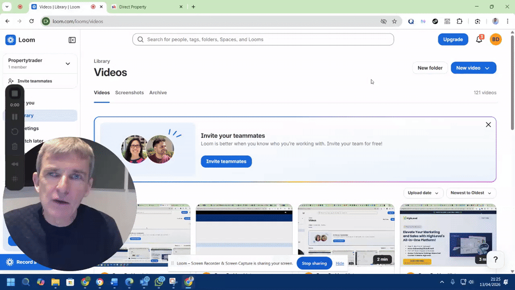Switch to the Archive tab

(x=158, y=93)
